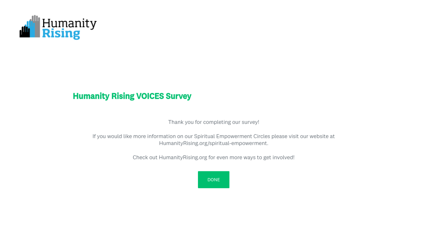Click "Humanity Rising" in the green heading
The image size is (428, 238).
tap(103, 96)
